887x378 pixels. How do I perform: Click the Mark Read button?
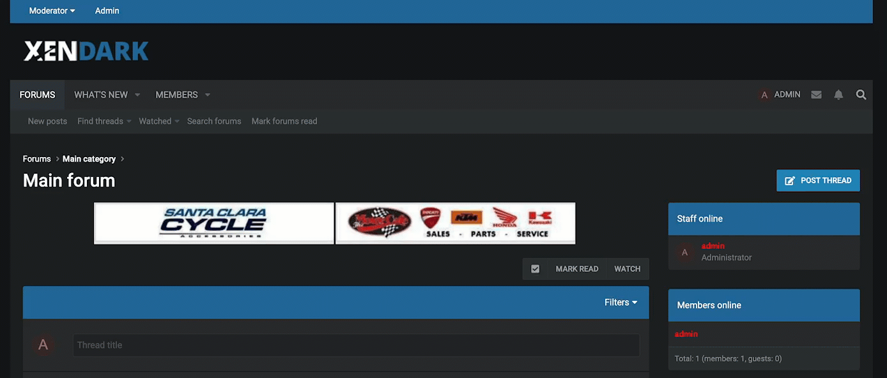576,269
